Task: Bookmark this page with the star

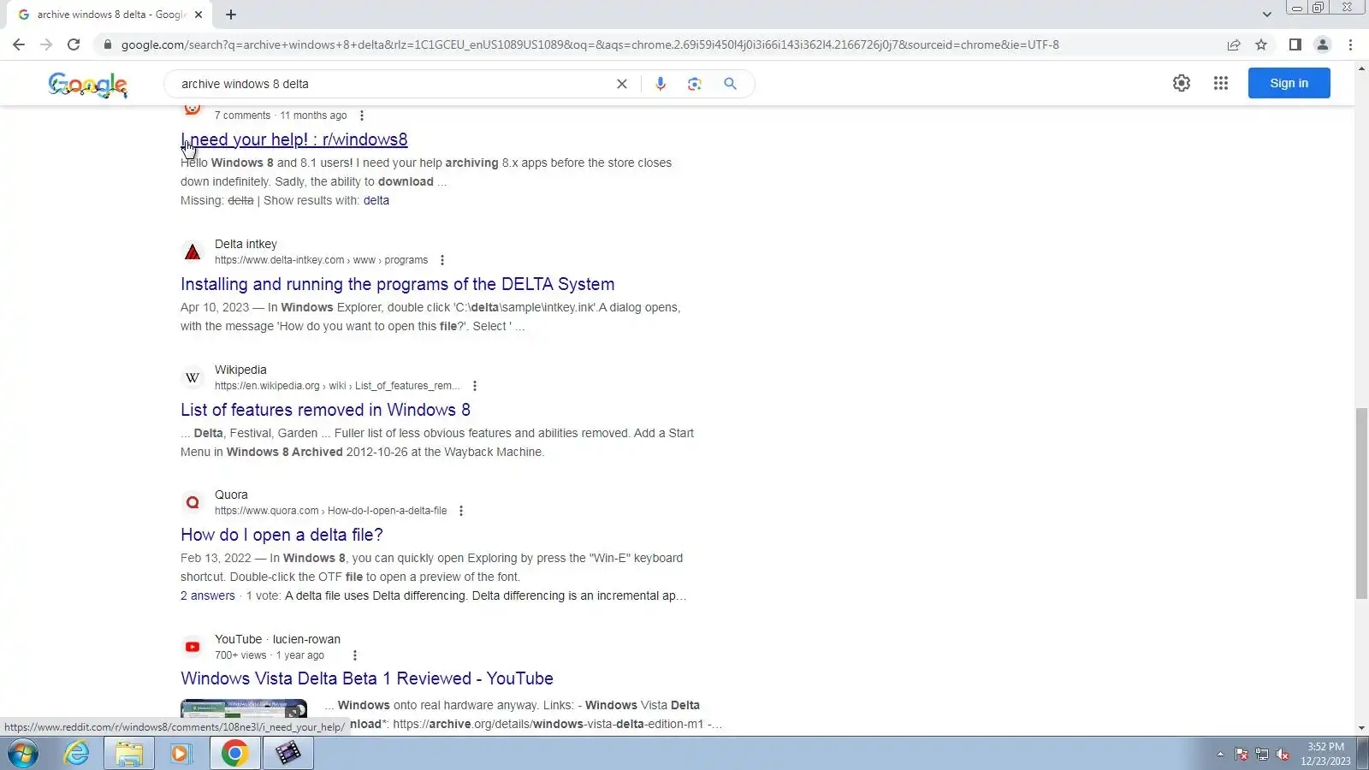Action: point(1261,44)
